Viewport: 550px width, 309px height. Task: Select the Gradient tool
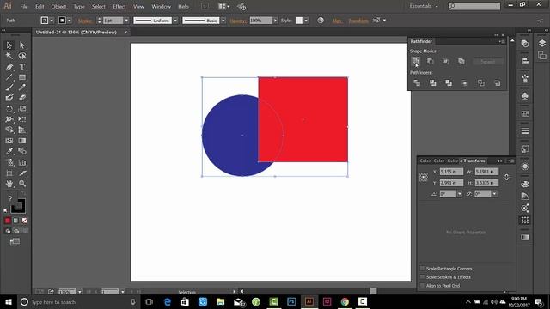[22, 141]
